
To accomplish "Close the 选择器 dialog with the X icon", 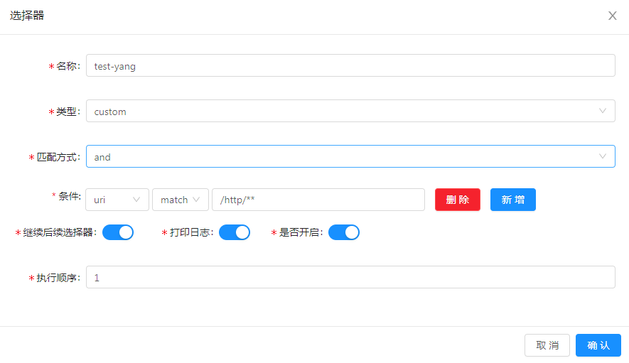I will click(612, 16).
